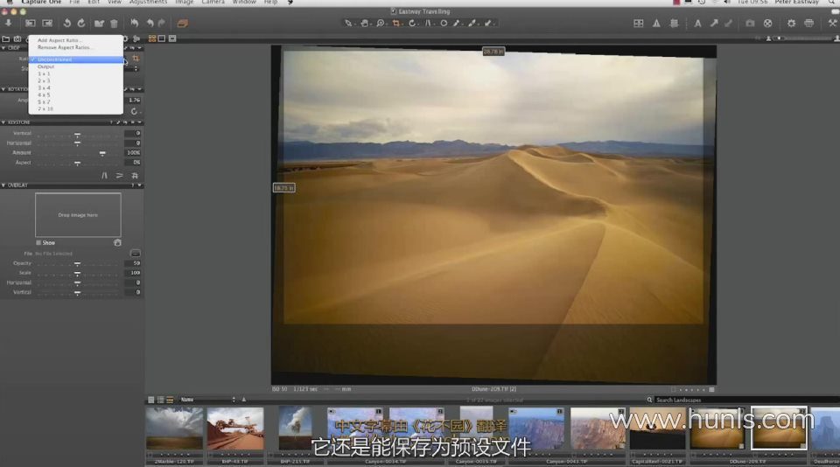Image resolution: width=840 pixels, height=467 pixels.
Task: Click the auto keystone grid icon
Action: (136, 175)
